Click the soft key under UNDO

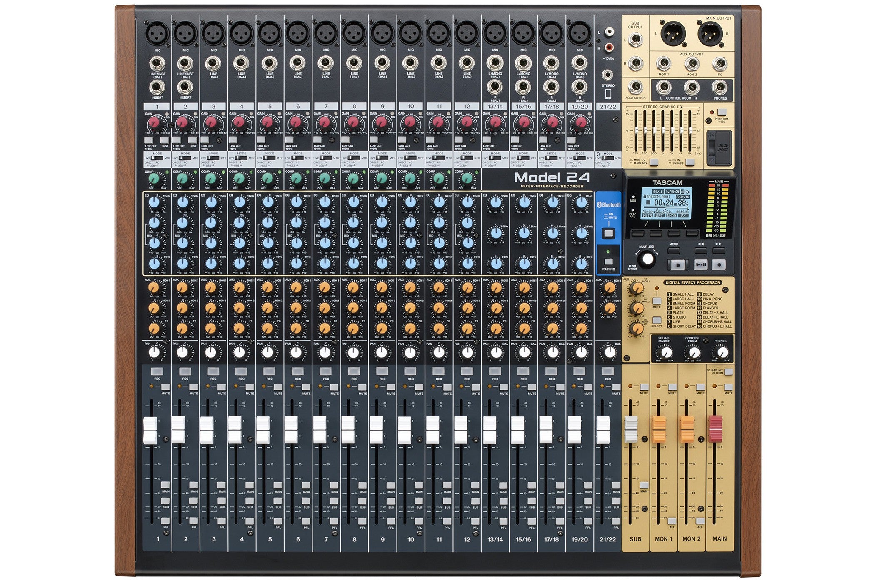(674, 233)
